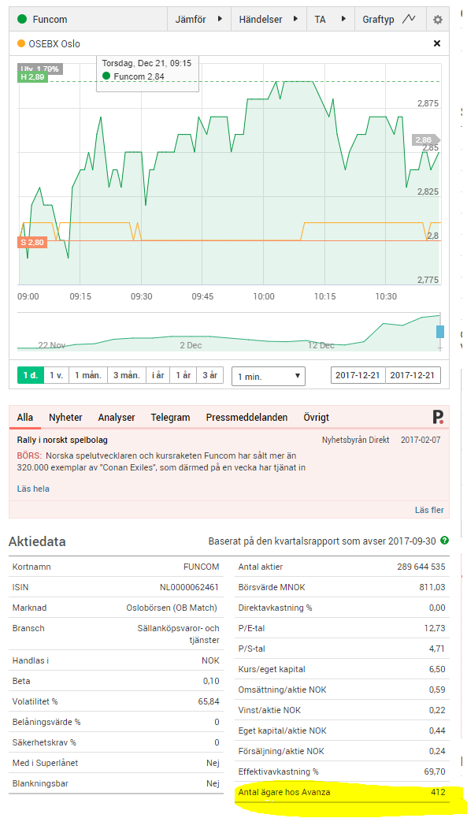Switch to the Övrigt tab
Screen dimensions: 467x818
(x=316, y=418)
